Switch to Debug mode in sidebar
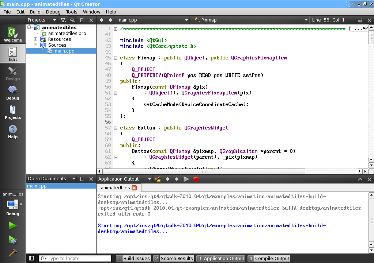Screen dimensions: 374x263 [x=13, y=93]
